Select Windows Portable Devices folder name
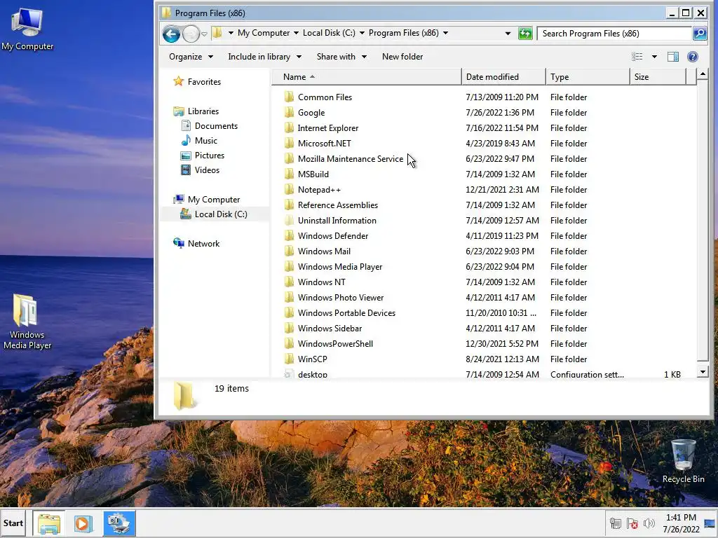718x538 pixels. pyautogui.click(x=346, y=313)
